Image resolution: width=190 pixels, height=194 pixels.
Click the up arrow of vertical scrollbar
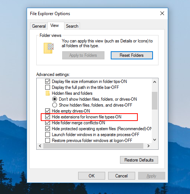tap(154, 82)
